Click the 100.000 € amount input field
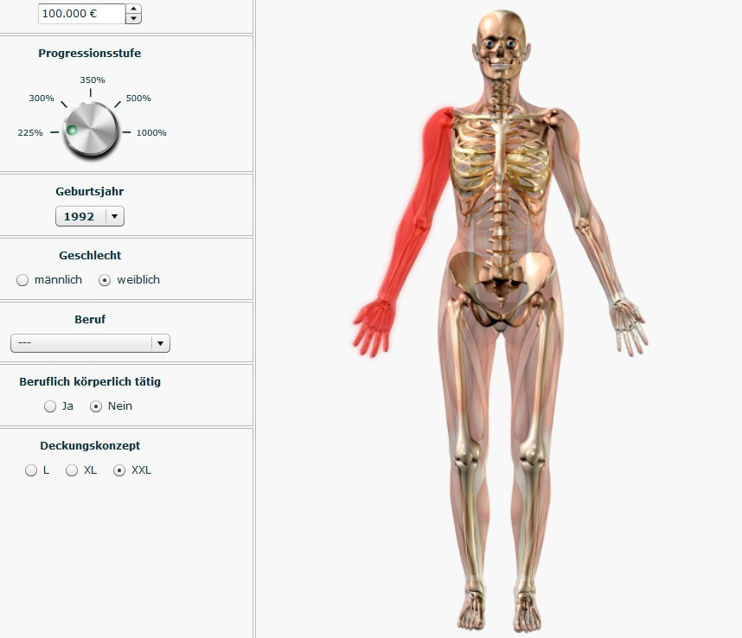Image resolution: width=742 pixels, height=638 pixels. click(82, 13)
